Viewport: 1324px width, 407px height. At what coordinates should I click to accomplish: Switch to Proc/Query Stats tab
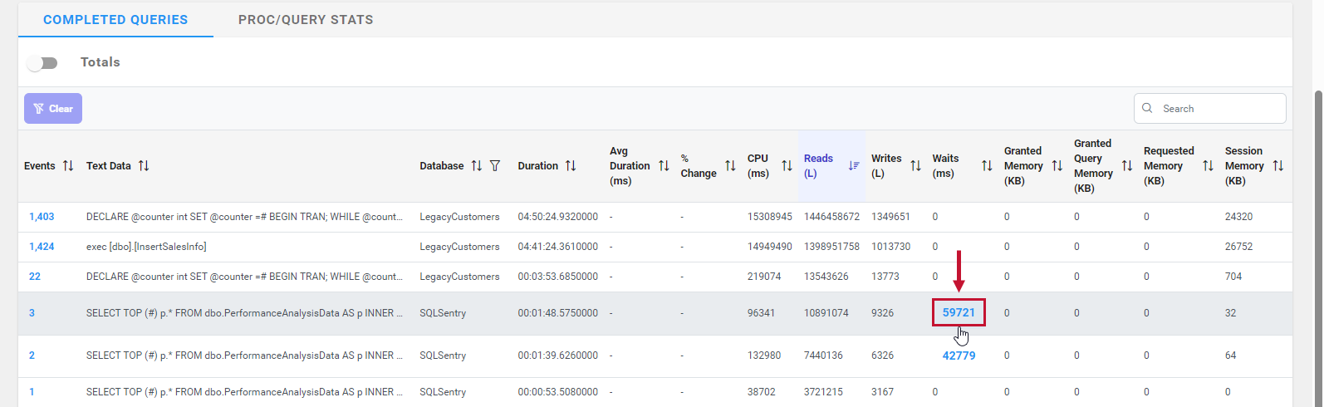tap(306, 20)
